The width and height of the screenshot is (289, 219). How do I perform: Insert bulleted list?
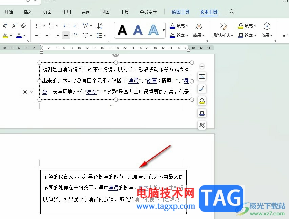pos(38,26)
